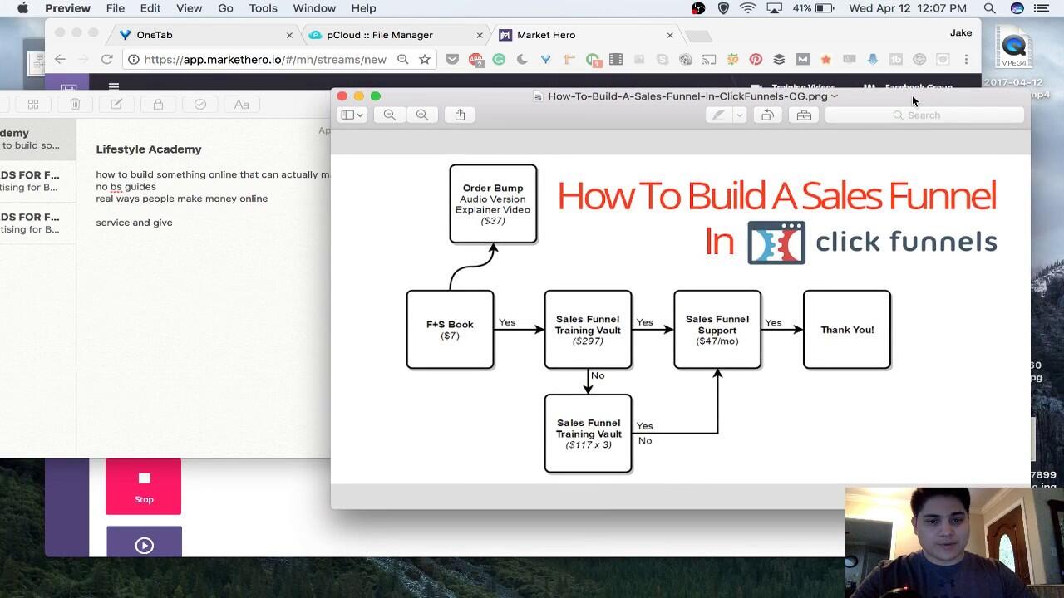The height and width of the screenshot is (598, 1064).
Task: Show the Markup toolbox in Preview
Action: (804, 115)
